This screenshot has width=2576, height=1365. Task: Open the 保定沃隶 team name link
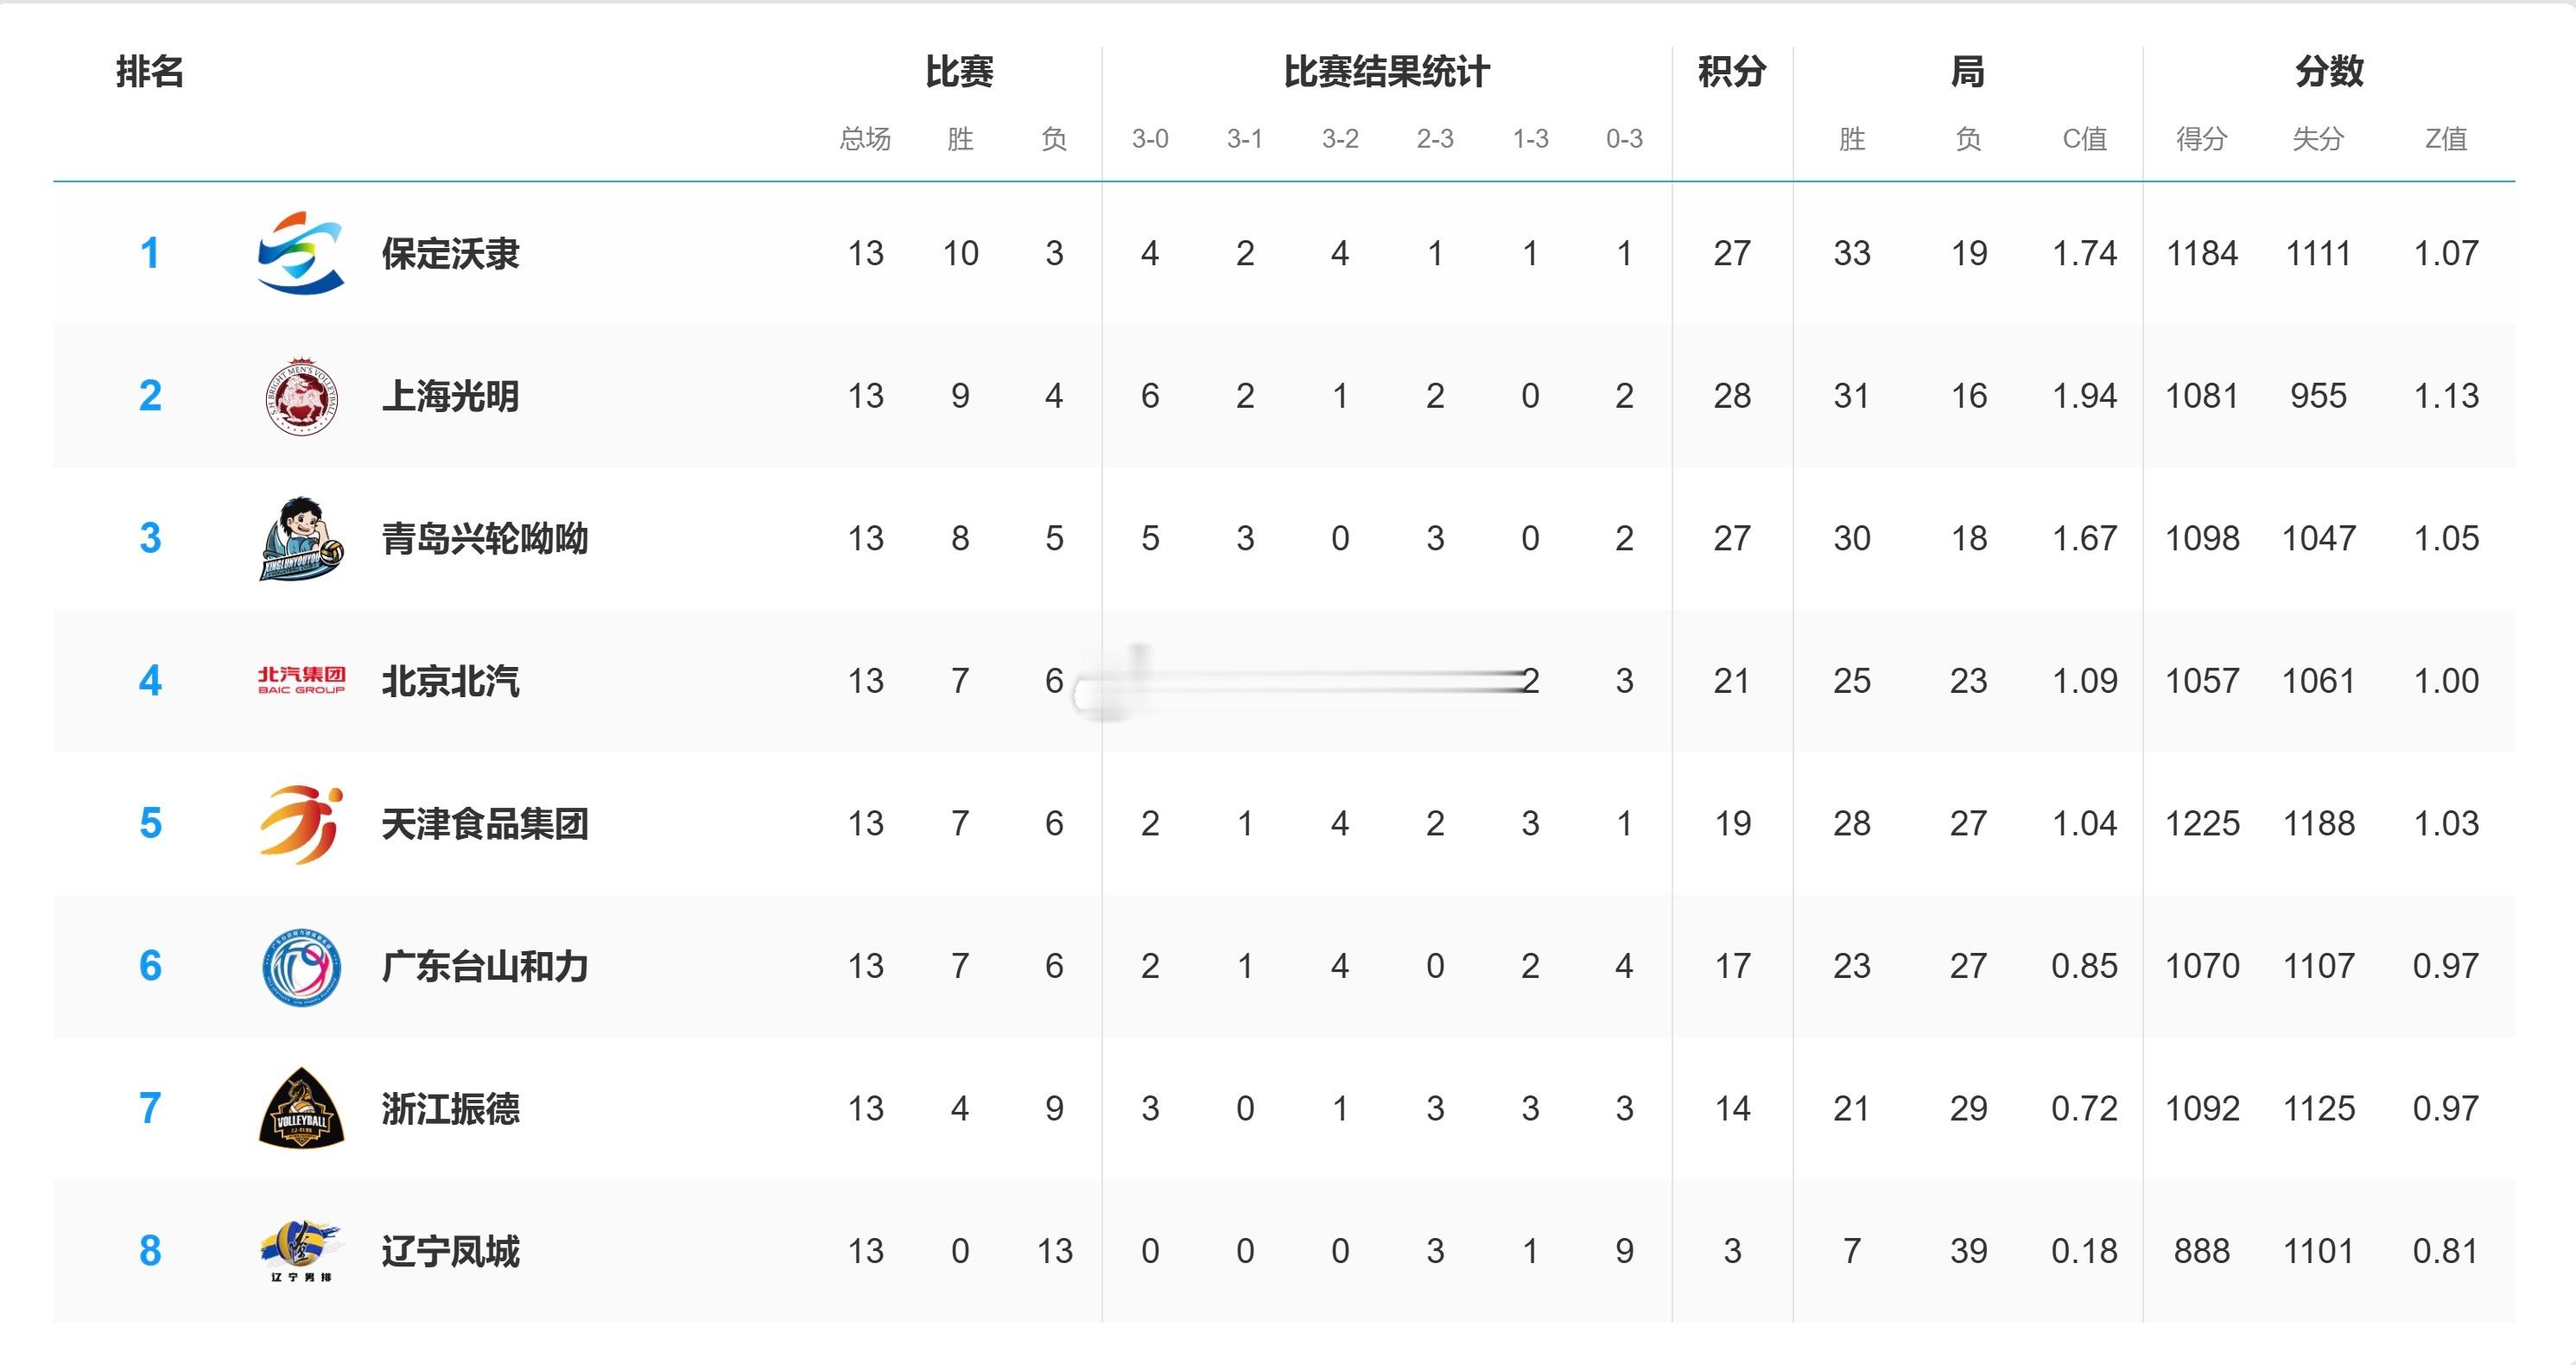pyautogui.click(x=450, y=254)
